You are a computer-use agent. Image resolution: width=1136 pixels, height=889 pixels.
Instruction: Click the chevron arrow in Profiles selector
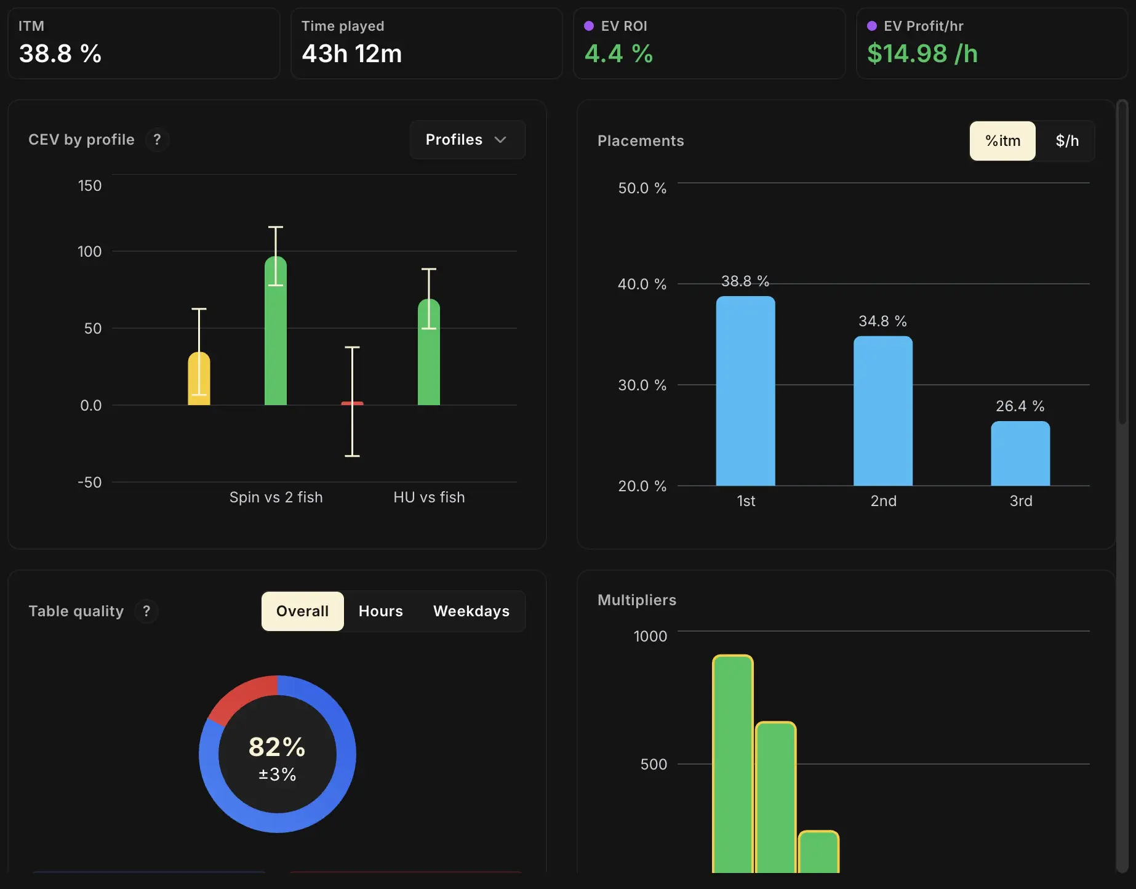500,140
